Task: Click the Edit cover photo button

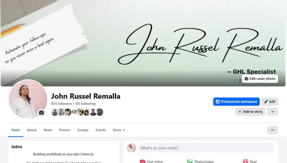Action: coord(260,79)
